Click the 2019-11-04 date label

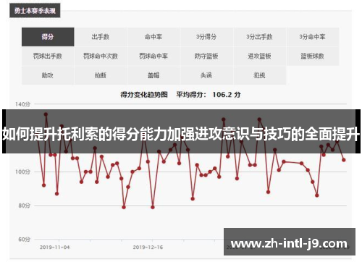click(x=55, y=248)
